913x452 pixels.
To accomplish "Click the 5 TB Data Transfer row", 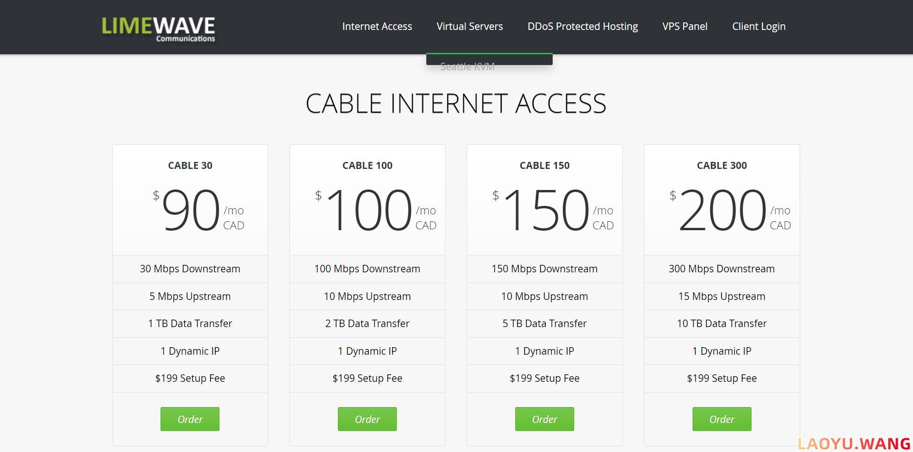I will (545, 323).
